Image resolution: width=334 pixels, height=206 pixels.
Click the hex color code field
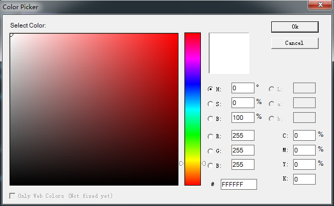tap(239, 184)
